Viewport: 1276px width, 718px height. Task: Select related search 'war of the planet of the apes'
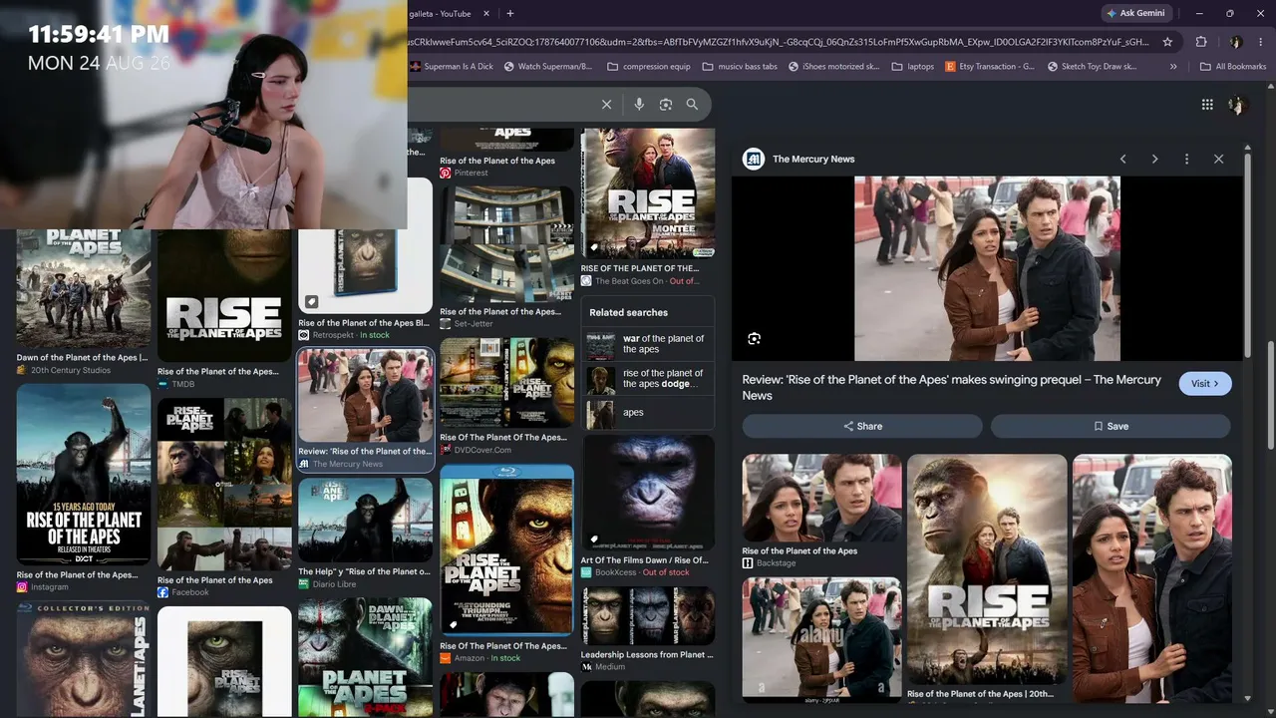(x=648, y=344)
